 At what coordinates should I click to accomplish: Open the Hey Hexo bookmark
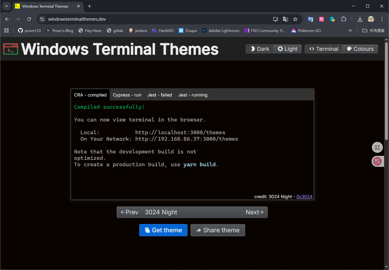(x=90, y=30)
